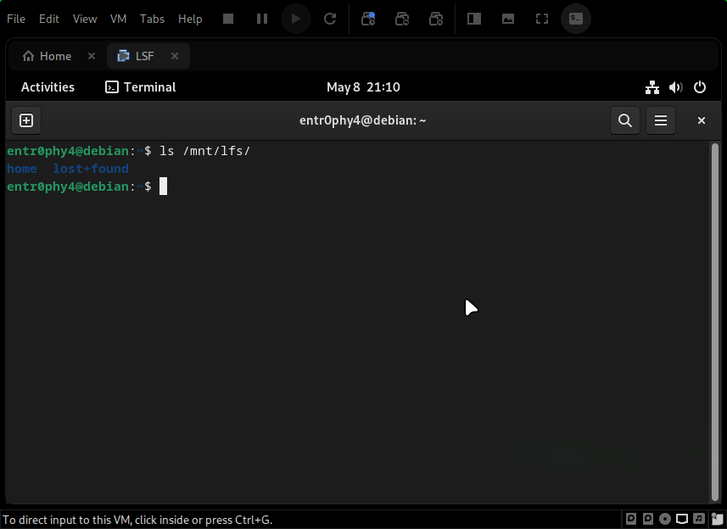The height and width of the screenshot is (529, 727).
Task: Open the VM menu
Action: click(x=118, y=19)
